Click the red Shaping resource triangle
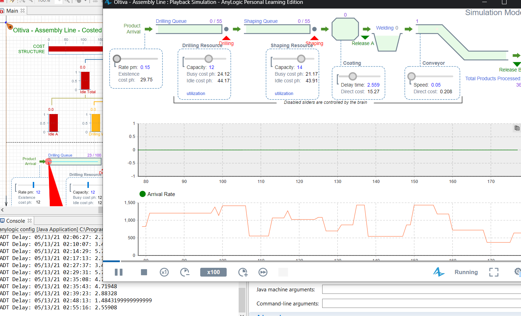The width and height of the screenshot is (521, 316). tap(314, 38)
